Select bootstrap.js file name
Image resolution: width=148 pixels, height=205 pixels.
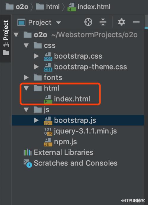pyautogui.click(x=75, y=120)
